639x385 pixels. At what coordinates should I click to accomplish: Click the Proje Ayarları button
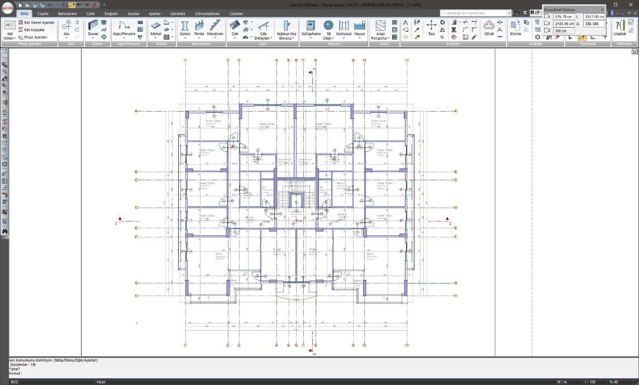(35, 37)
